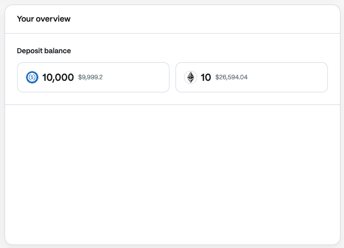Image resolution: width=344 pixels, height=248 pixels.
Task: Open the USDC deposit card's empty right side
Action: tap(138, 77)
